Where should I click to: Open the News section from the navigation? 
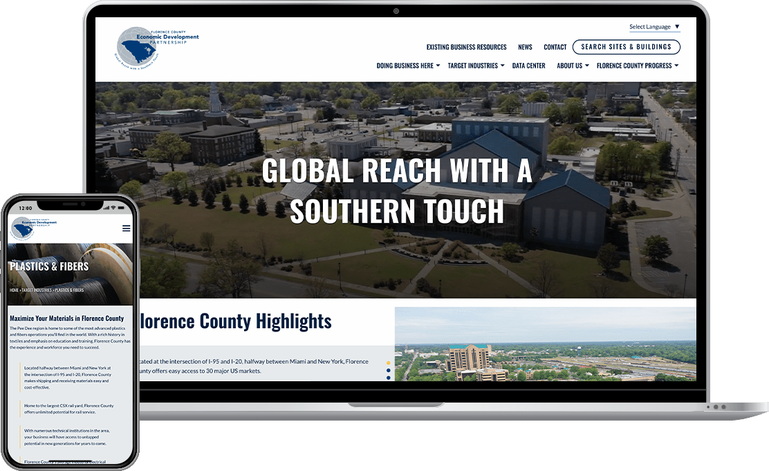(x=525, y=47)
